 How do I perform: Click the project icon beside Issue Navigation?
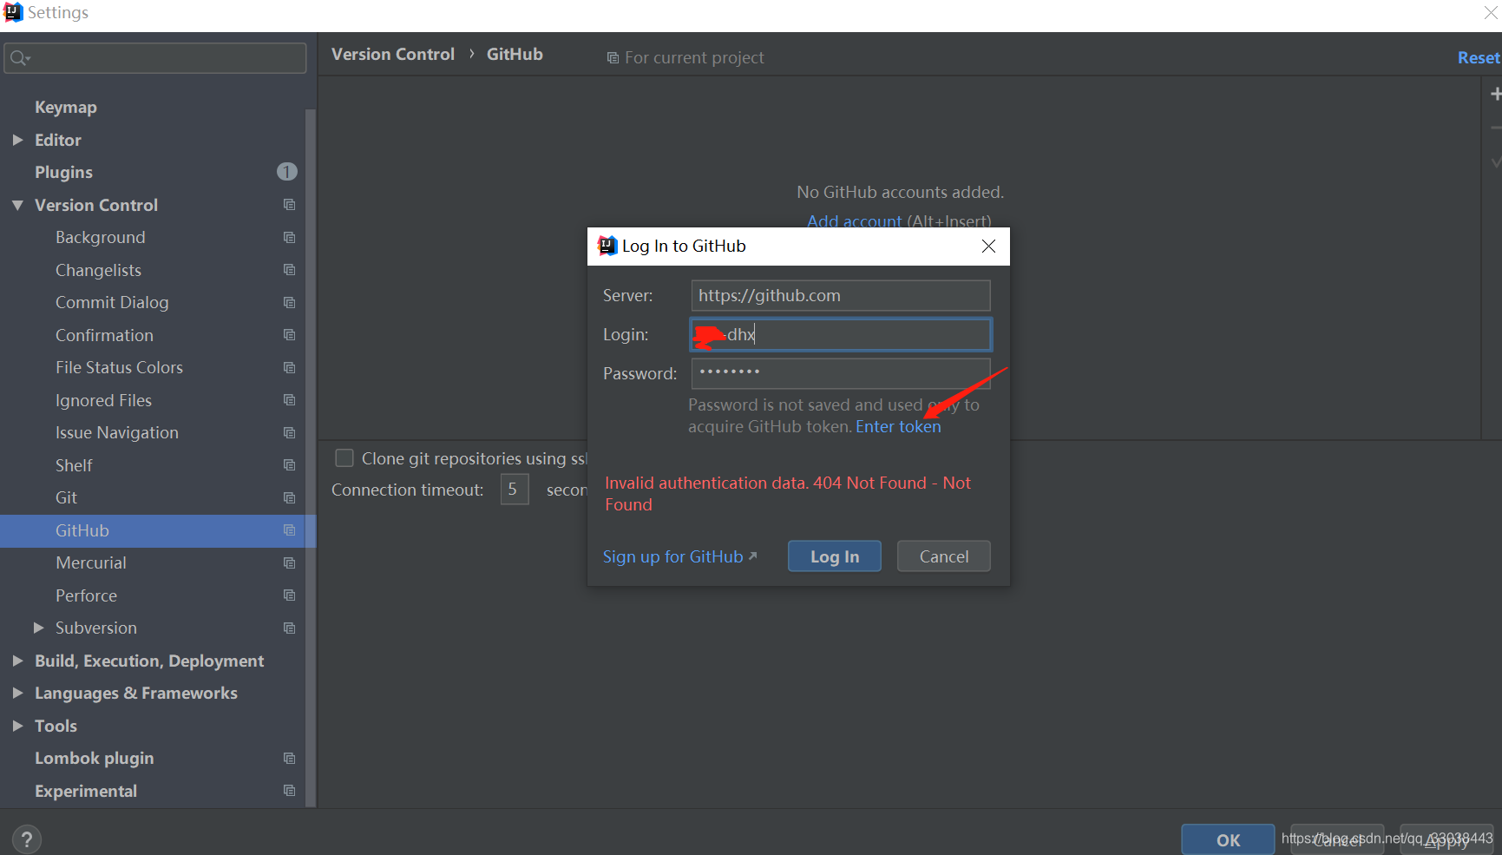(x=289, y=432)
